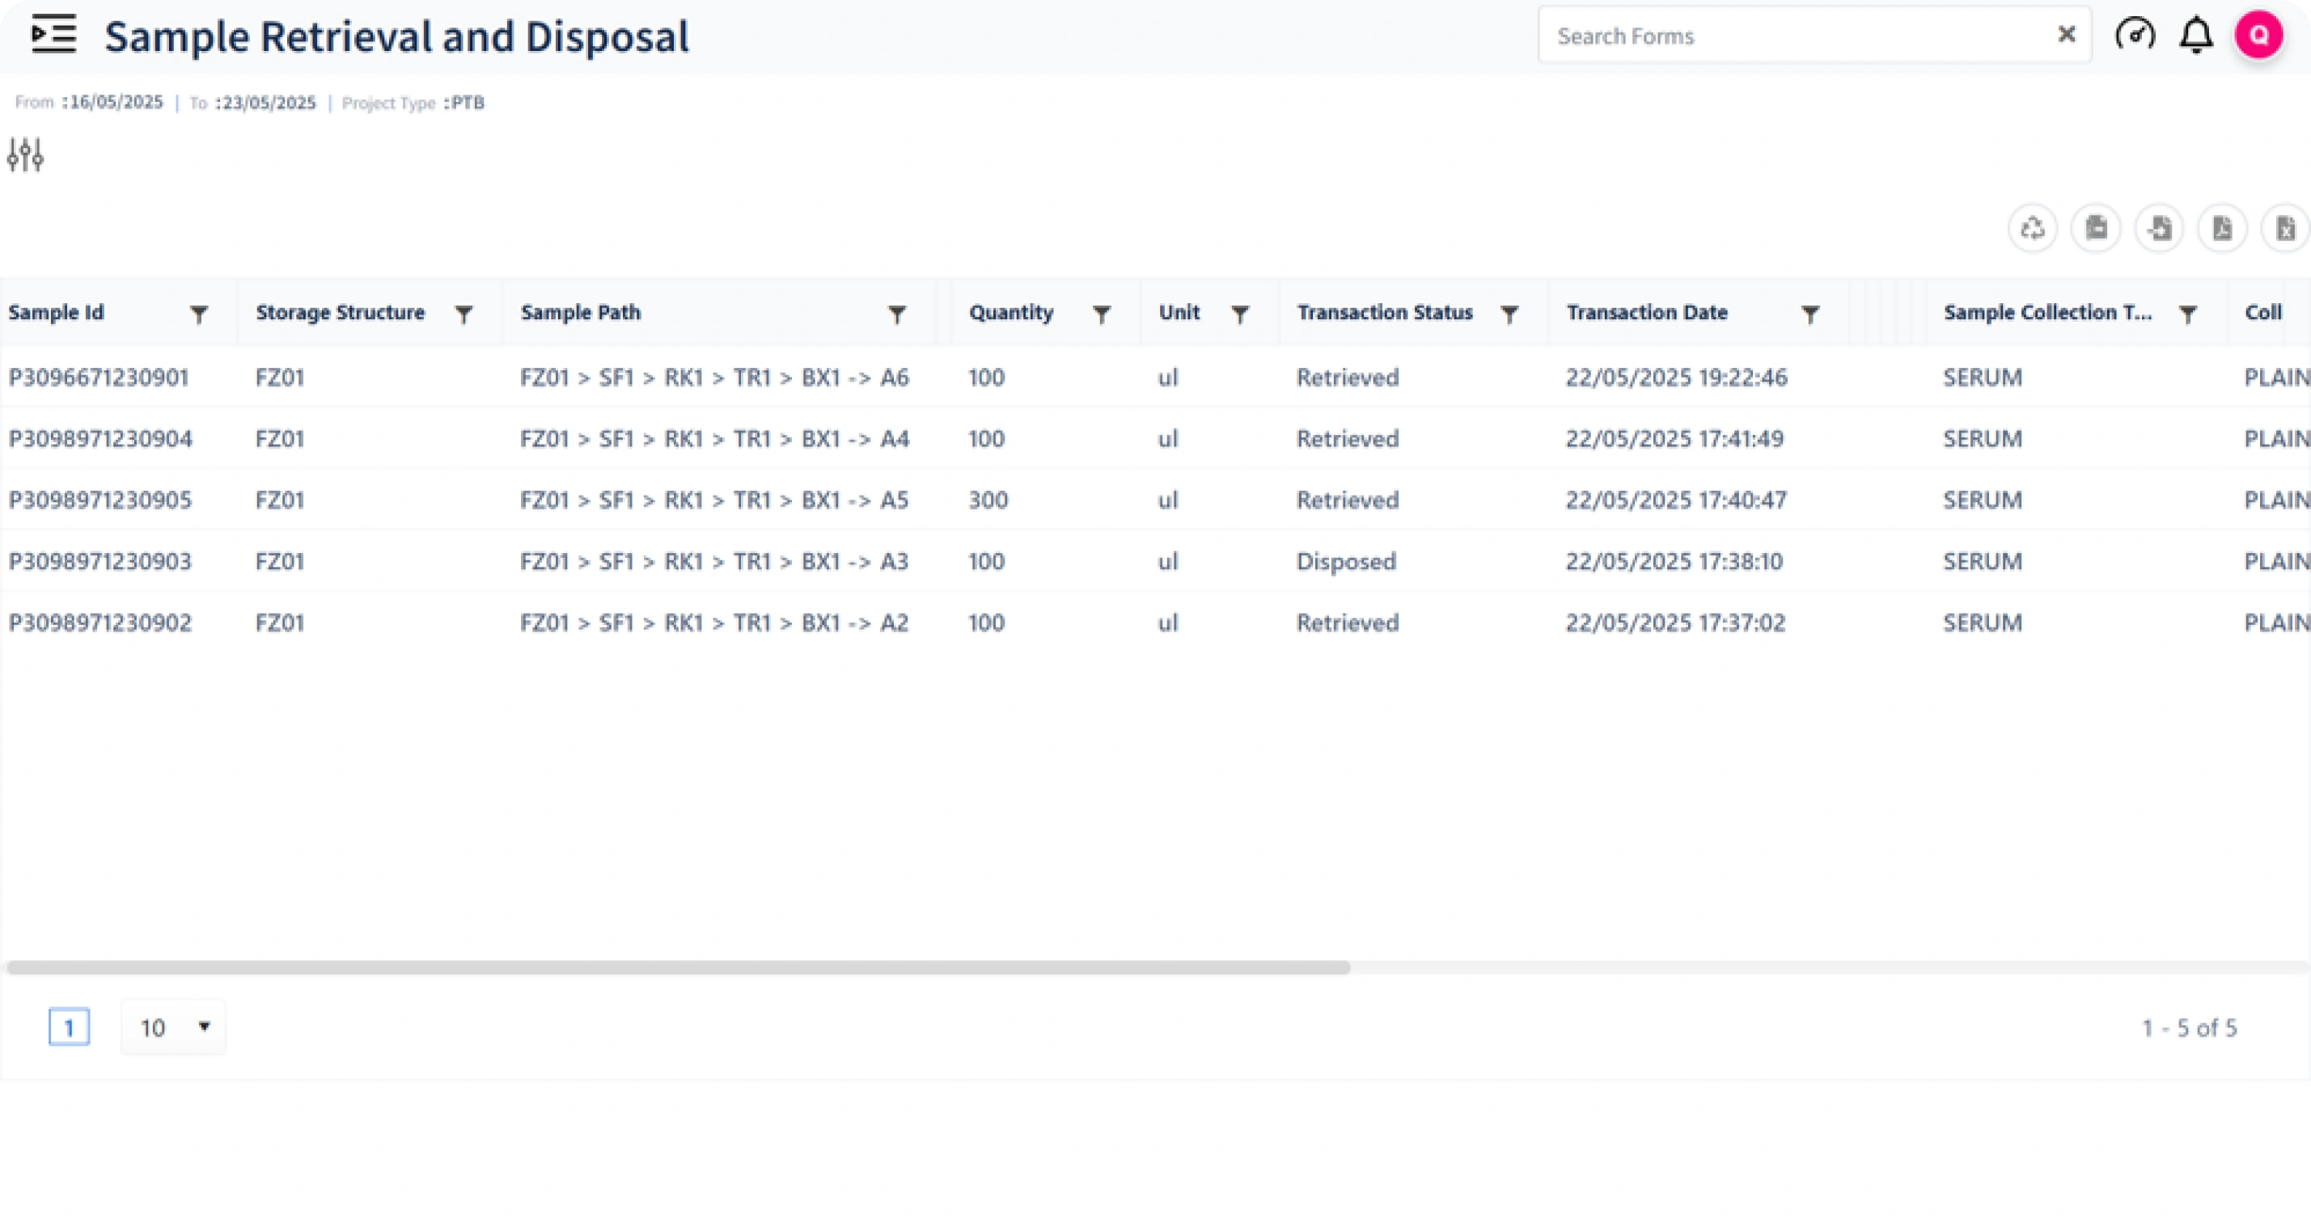2311x1220 pixels.
Task: Sort by Sample Path header
Action: [581, 312]
